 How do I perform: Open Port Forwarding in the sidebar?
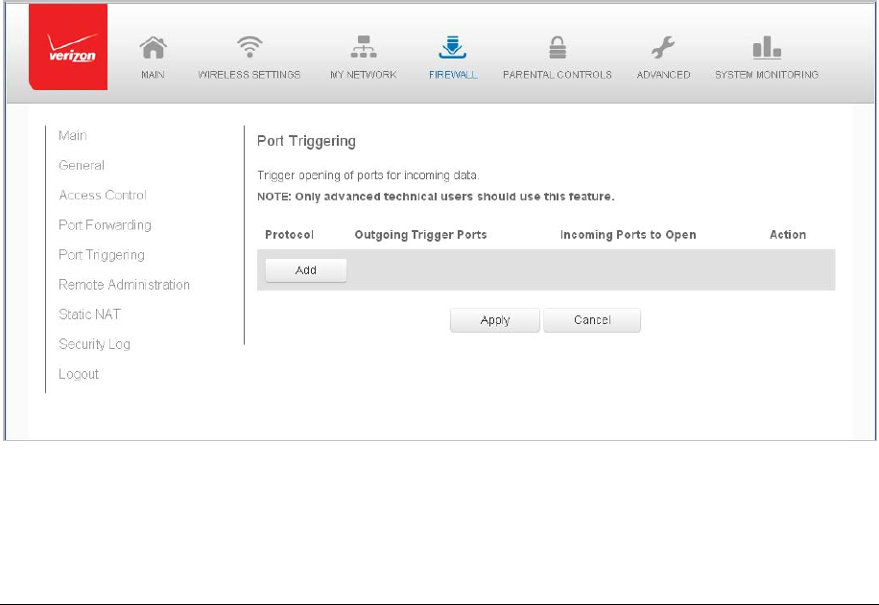tap(105, 224)
